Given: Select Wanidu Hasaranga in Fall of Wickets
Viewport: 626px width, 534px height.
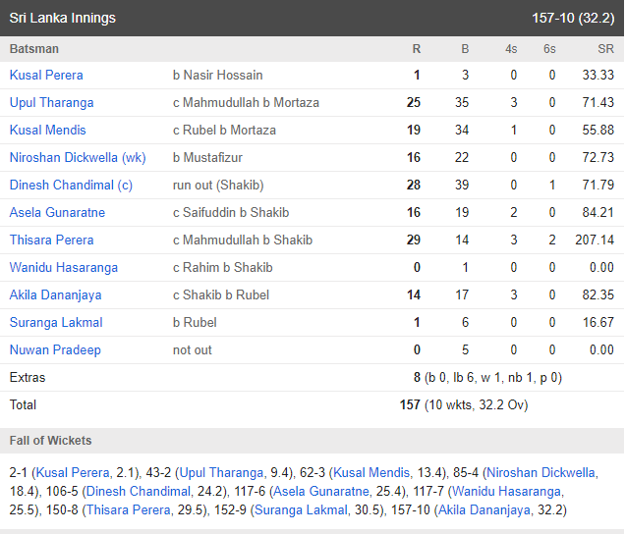Looking at the screenshot, I should 506,492.
